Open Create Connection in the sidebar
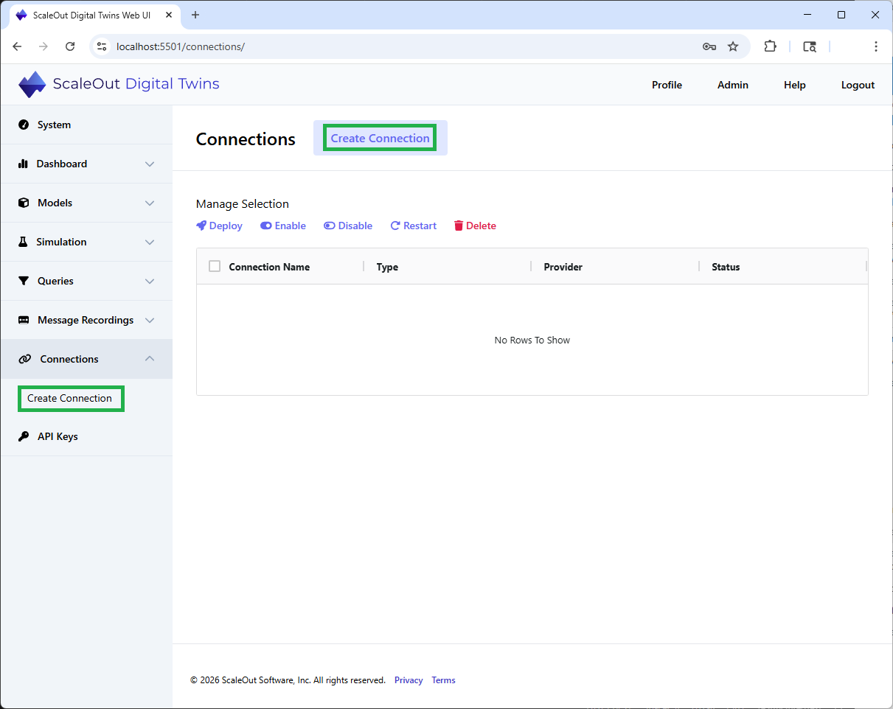 [70, 398]
